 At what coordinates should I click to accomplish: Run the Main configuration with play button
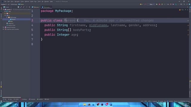157,4
